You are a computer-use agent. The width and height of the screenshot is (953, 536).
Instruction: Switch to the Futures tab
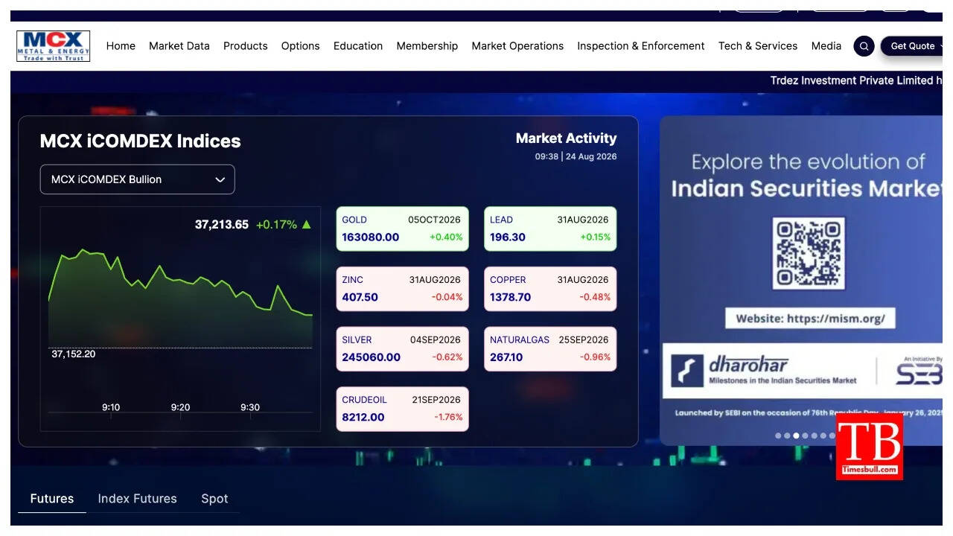pos(52,499)
